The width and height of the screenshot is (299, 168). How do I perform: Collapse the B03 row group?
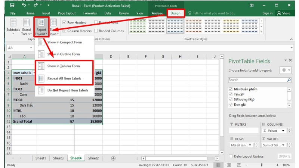(x=15, y=78)
